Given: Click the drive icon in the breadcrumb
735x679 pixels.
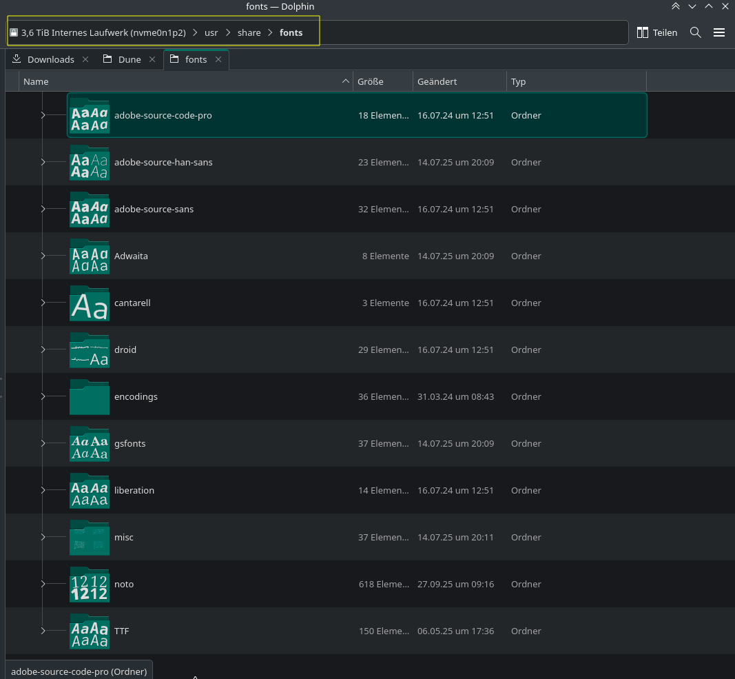Looking at the screenshot, I should point(14,32).
